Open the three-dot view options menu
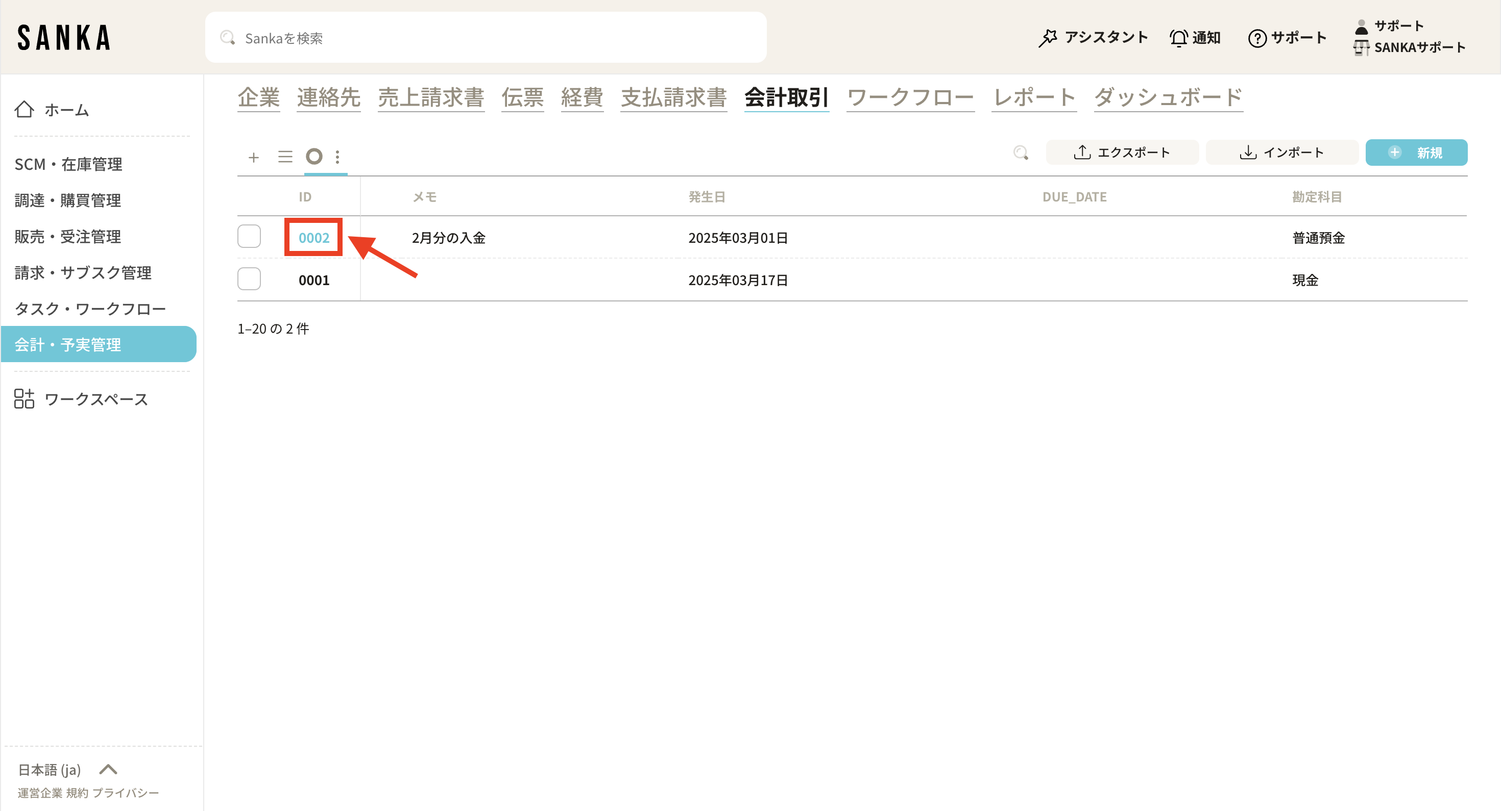Screen dimensions: 1501x811 tap(337, 157)
